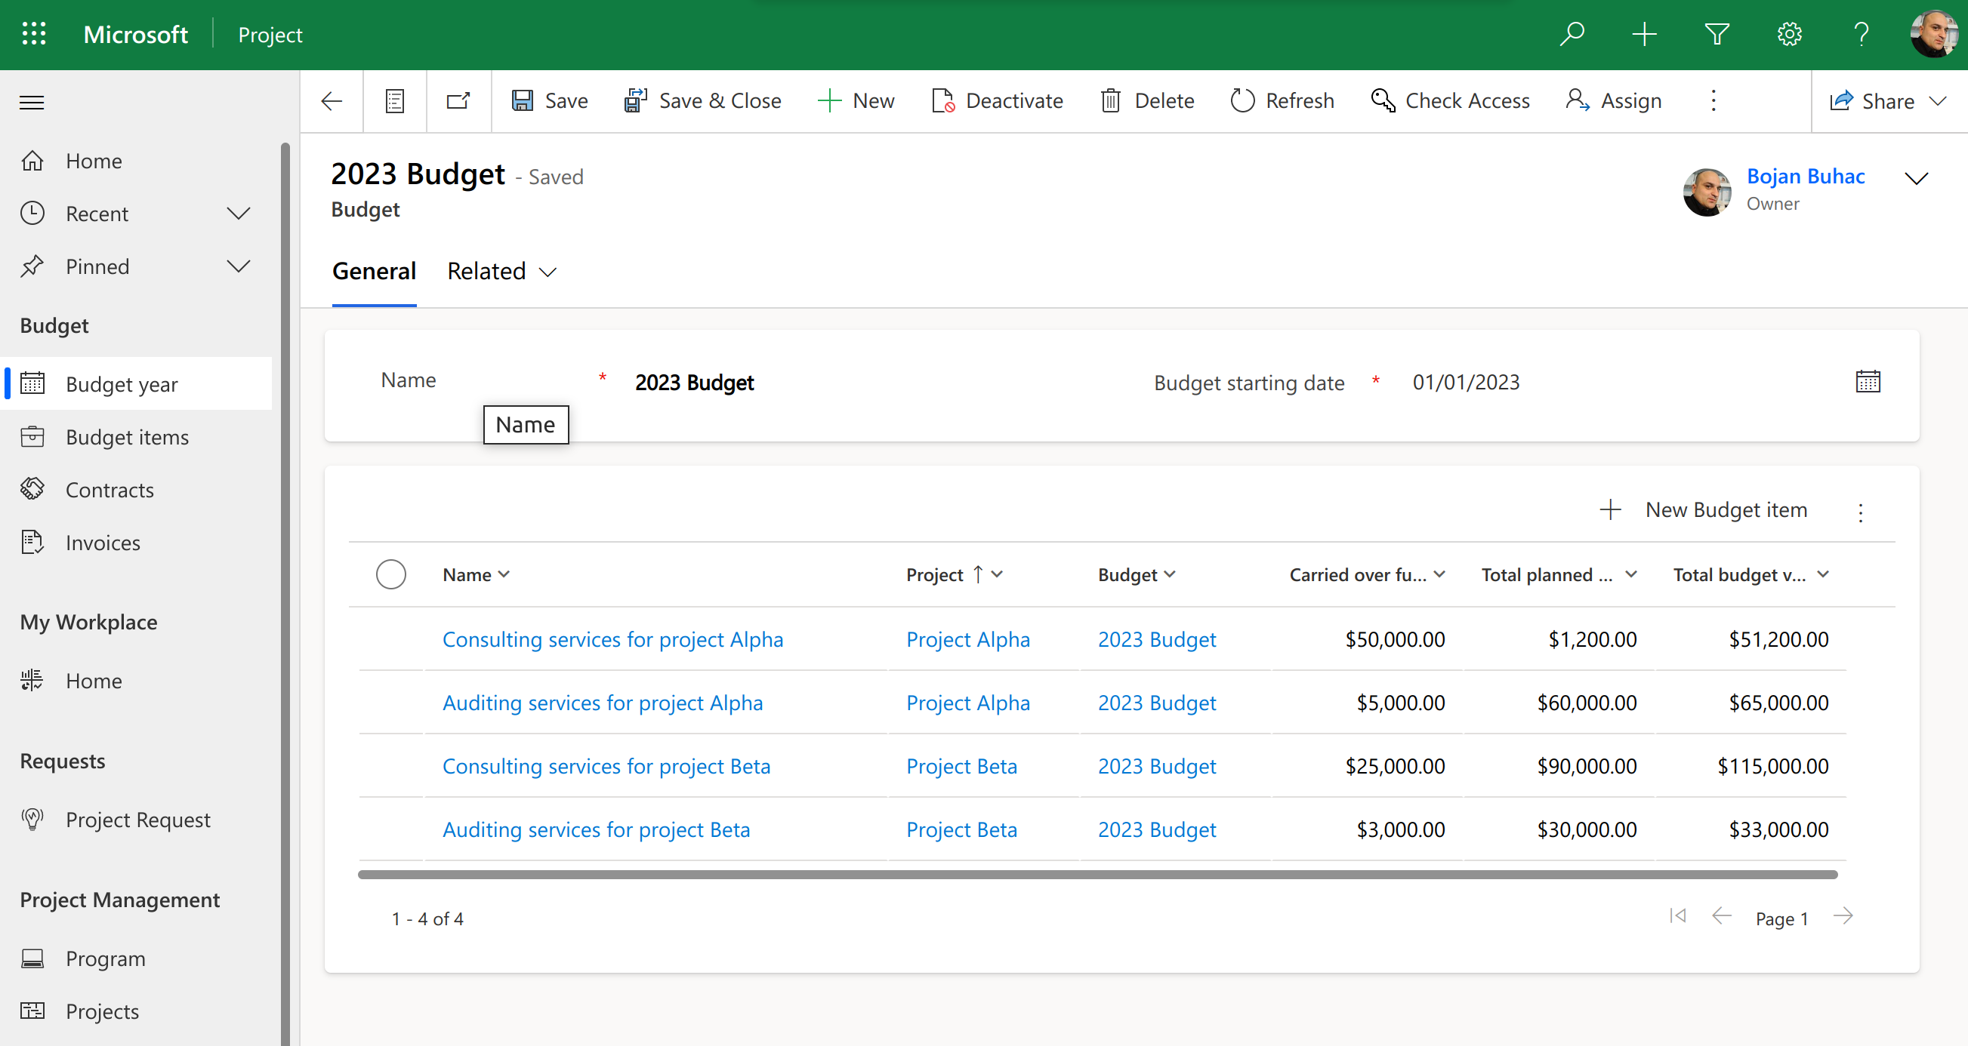Go back with the left arrow icon
Image resolution: width=1968 pixels, height=1046 pixels.
click(x=332, y=101)
